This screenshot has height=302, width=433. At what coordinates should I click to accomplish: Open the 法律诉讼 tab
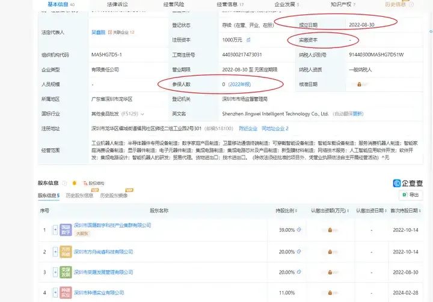point(117,4)
